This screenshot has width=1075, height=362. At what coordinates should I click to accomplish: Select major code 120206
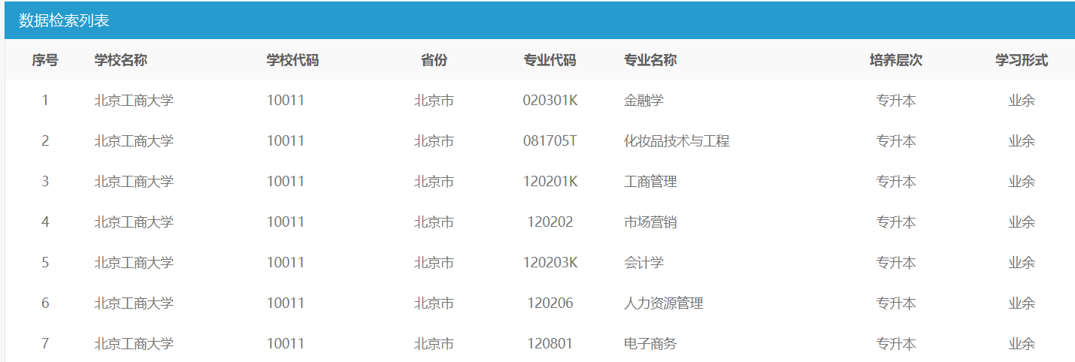550,303
